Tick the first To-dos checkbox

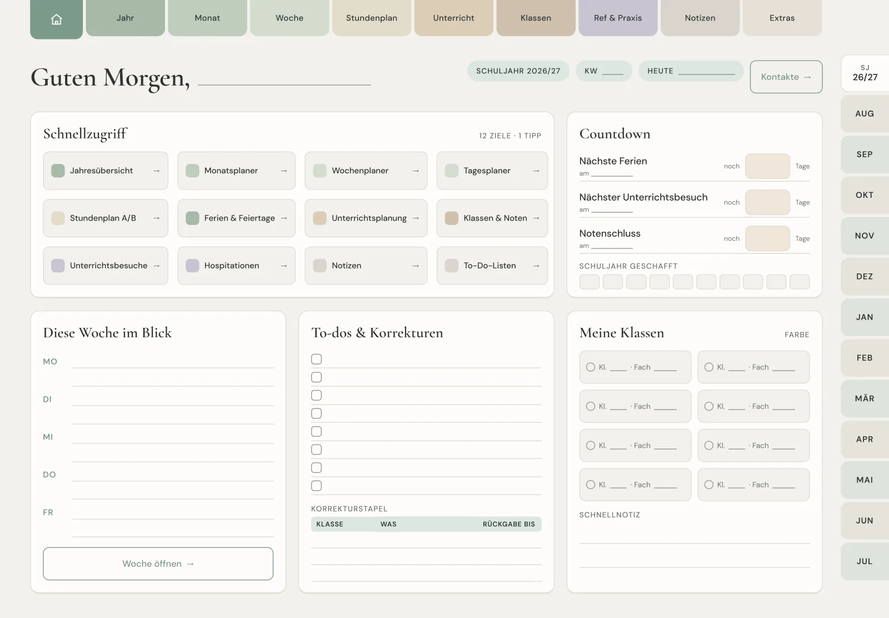316,359
